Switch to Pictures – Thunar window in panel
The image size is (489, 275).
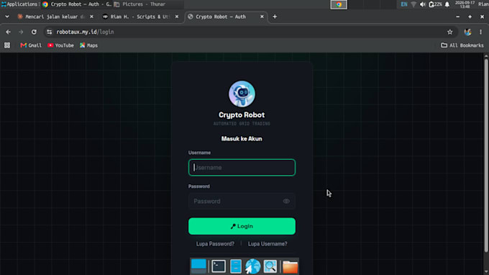click(148, 4)
